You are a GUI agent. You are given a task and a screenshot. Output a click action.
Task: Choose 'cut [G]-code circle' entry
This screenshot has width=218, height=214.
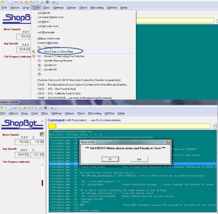[48, 26]
